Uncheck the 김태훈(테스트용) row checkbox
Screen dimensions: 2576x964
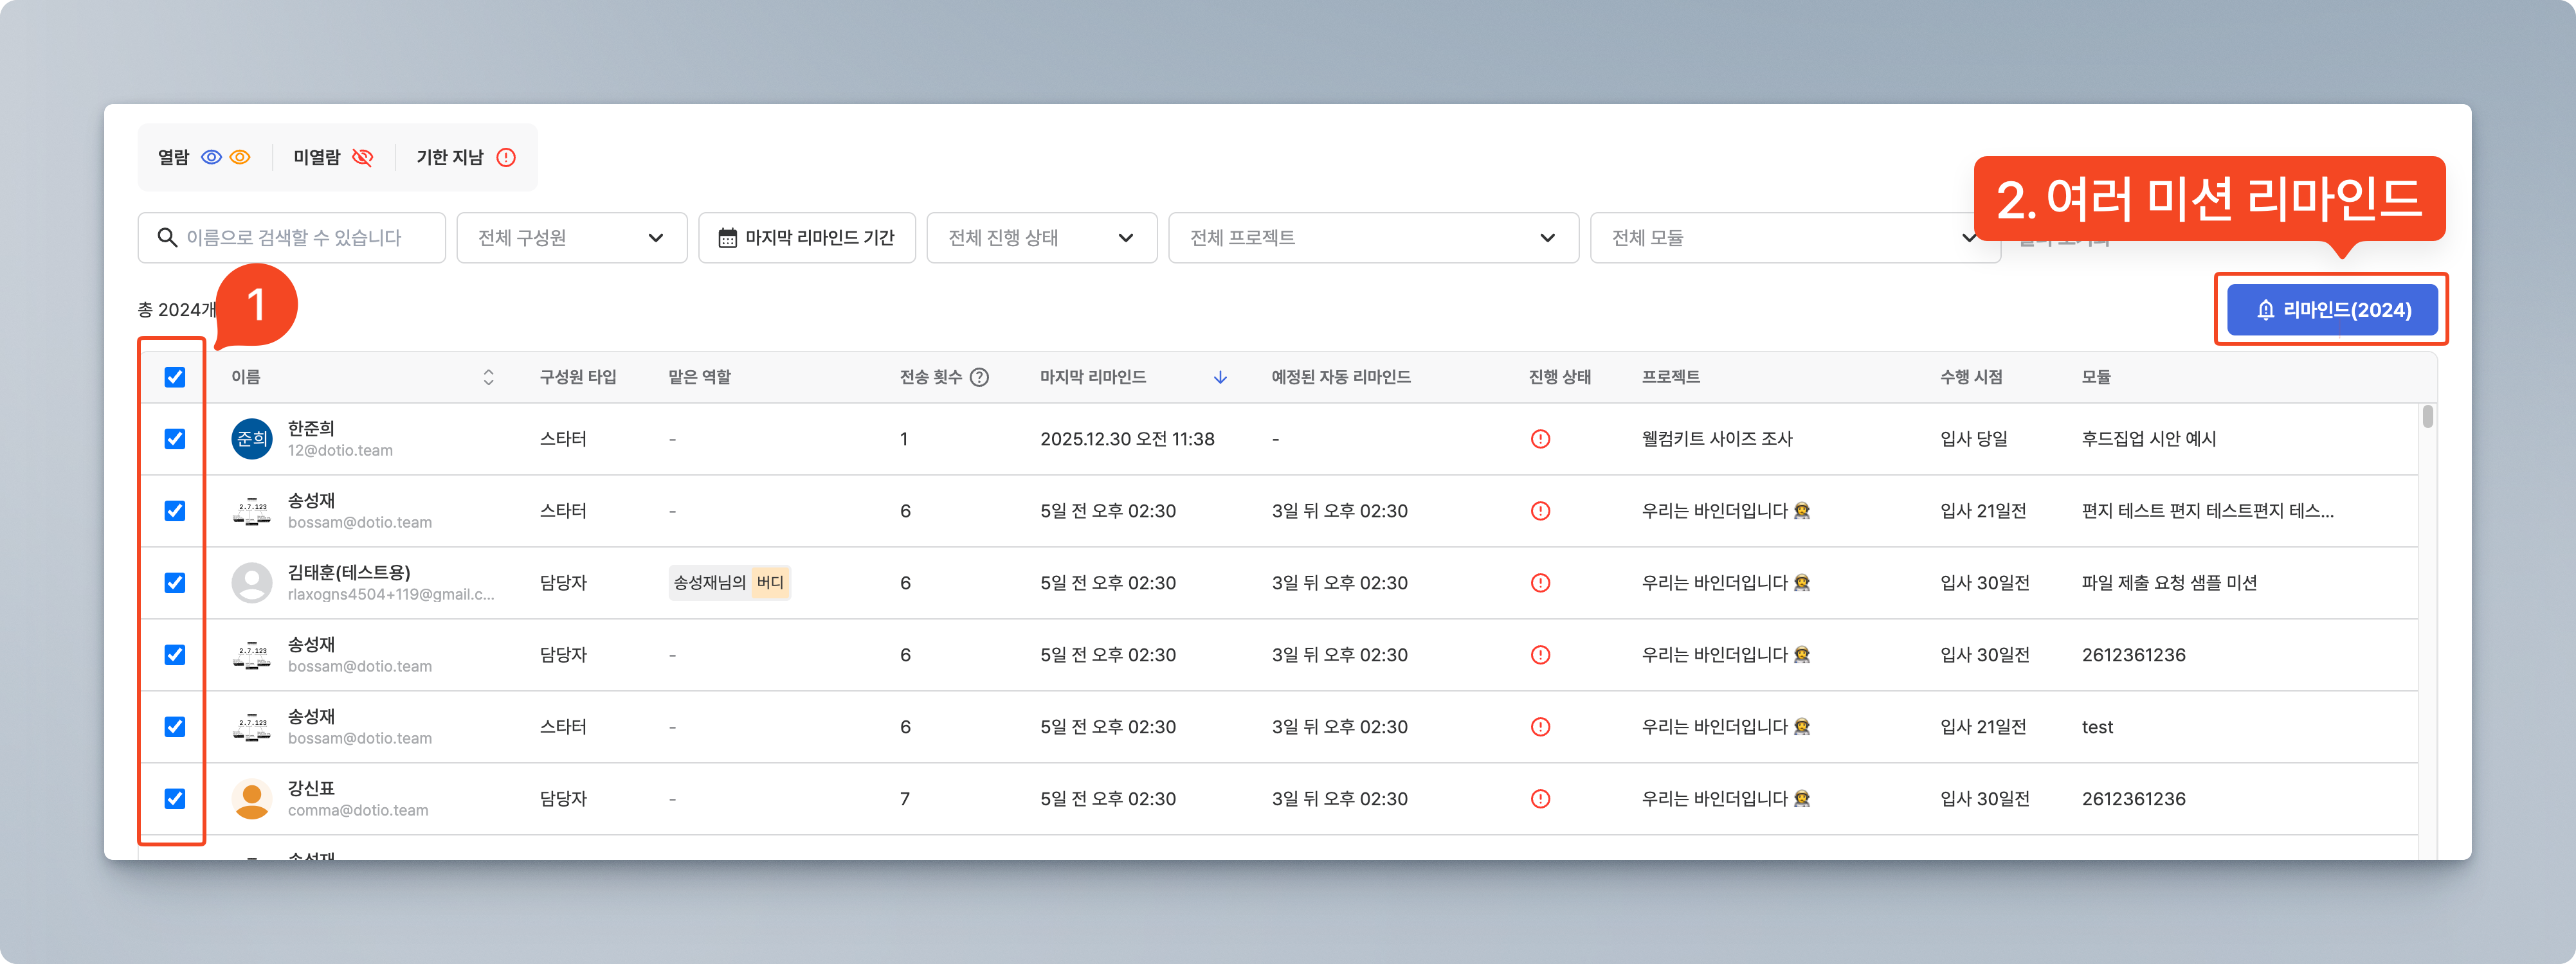(x=175, y=584)
